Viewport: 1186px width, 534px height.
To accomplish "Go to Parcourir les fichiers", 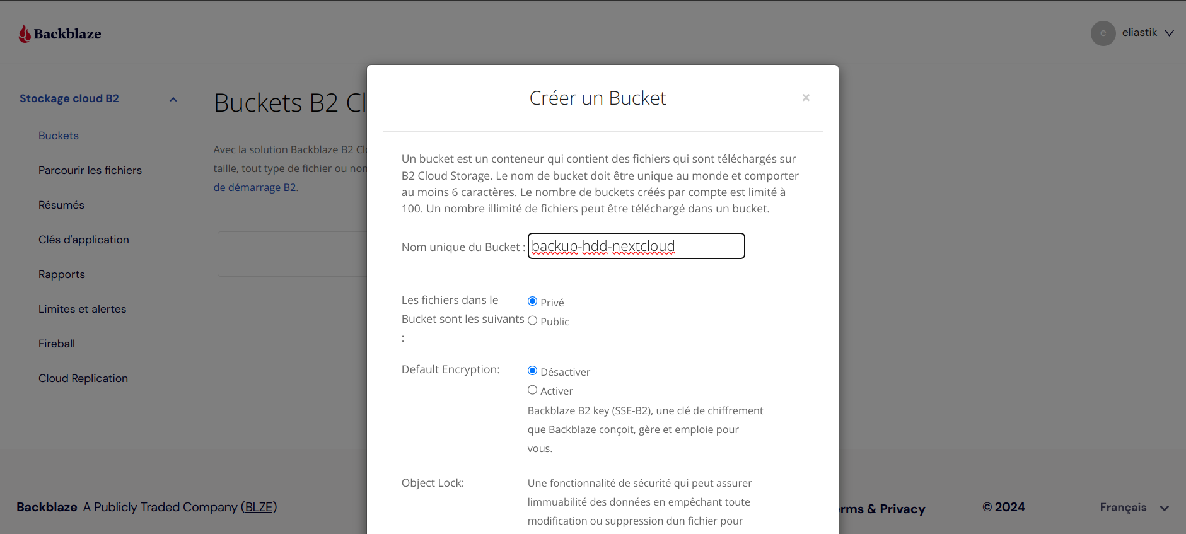I will click(x=90, y=170).
